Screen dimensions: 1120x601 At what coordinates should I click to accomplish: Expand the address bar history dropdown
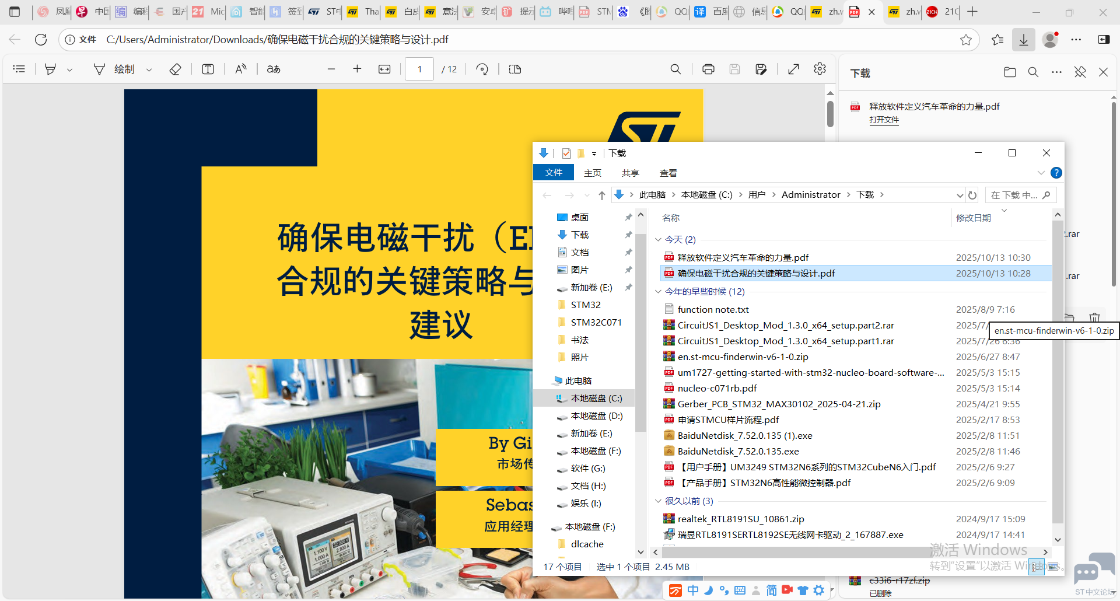click(960, 195)
